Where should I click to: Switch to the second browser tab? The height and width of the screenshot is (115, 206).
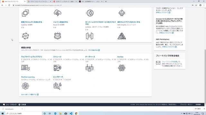click(x=39, y=2)
